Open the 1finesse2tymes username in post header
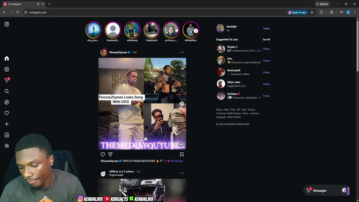 click(118, 52)
